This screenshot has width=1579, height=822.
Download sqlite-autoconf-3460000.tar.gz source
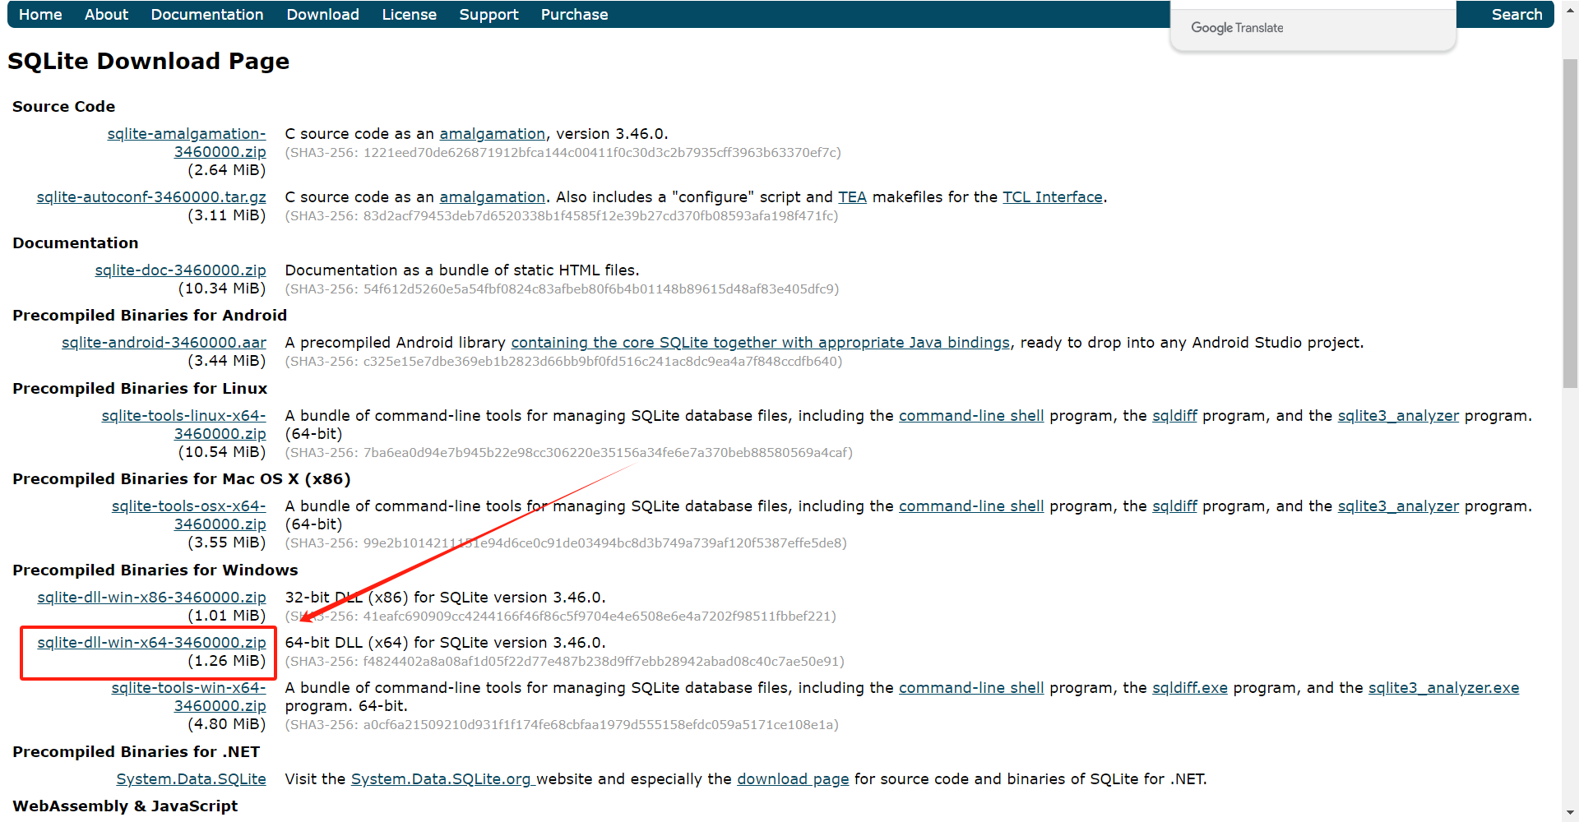tap(151, 197)
